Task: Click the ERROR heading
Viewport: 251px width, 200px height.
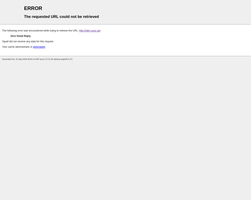Action: (33, 8)
